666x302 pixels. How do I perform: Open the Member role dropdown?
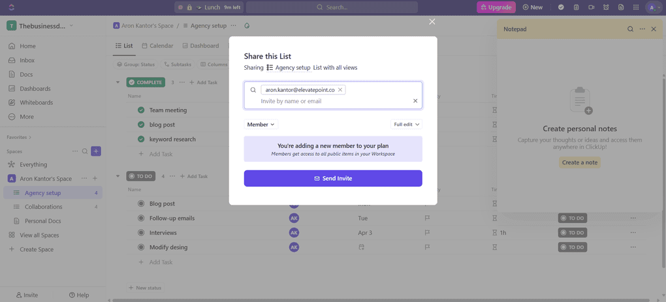point(261,125)
